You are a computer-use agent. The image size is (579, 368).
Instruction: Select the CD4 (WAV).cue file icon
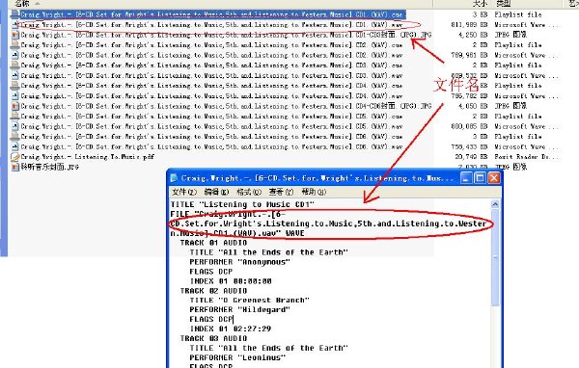point(14,86)
